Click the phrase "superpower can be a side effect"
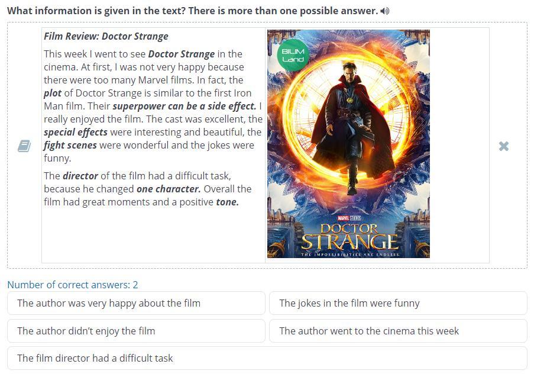534x380 pixels. pos(185,107)
